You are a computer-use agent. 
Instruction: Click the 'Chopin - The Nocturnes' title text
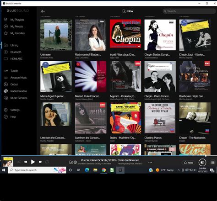[192, 138]
